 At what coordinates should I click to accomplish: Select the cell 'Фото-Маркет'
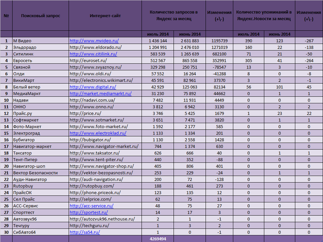pos(40,126)
